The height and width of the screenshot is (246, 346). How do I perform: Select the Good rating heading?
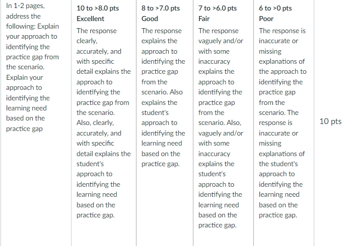150,19
